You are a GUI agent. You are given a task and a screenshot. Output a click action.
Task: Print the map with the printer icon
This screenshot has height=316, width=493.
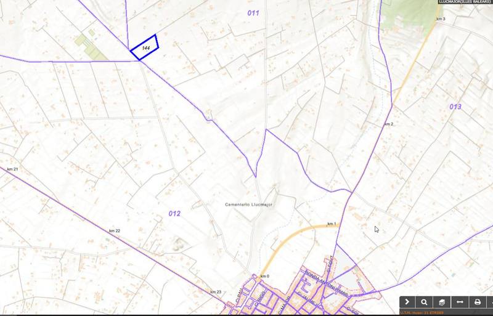tap(477, 302)
